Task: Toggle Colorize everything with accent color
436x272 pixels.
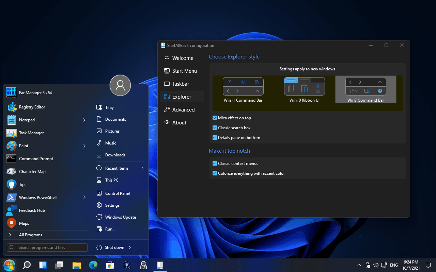Action: tap(215, 173)
